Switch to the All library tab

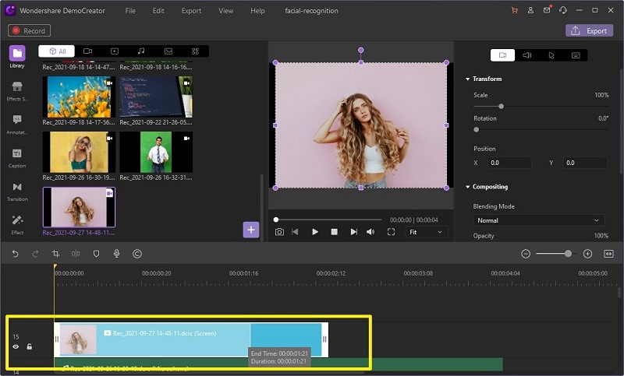(57, 51)
